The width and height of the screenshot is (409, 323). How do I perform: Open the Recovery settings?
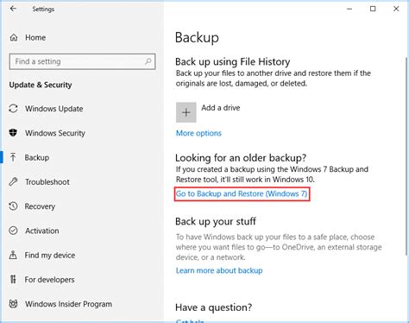[x=40, y=206]
